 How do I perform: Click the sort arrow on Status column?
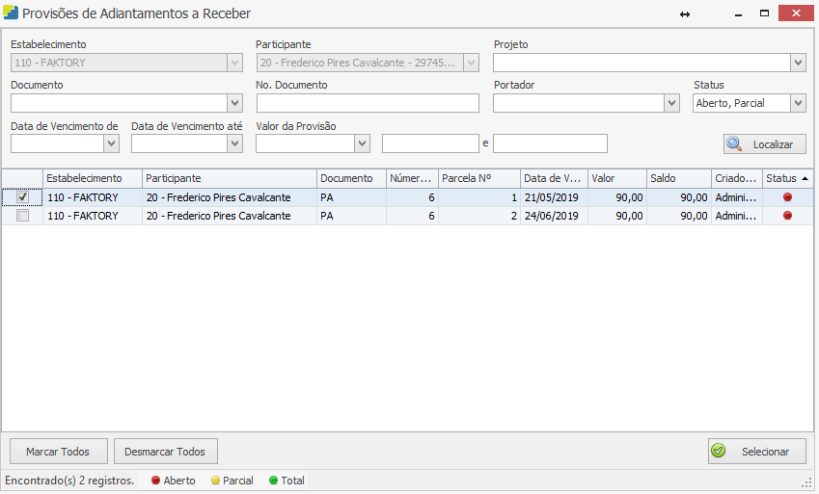click(x=805, y=179)
